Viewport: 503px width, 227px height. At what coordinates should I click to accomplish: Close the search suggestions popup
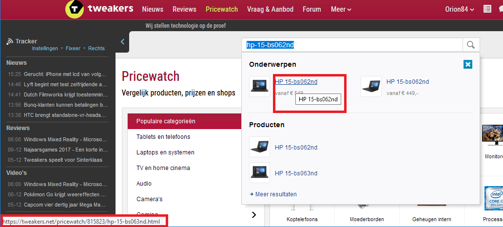[x=468, y=64]
